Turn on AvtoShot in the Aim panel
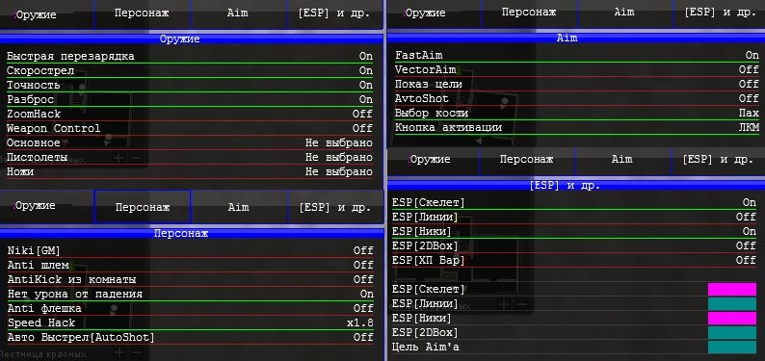Viewport: 765px width, 361px height. coord(577,98)
